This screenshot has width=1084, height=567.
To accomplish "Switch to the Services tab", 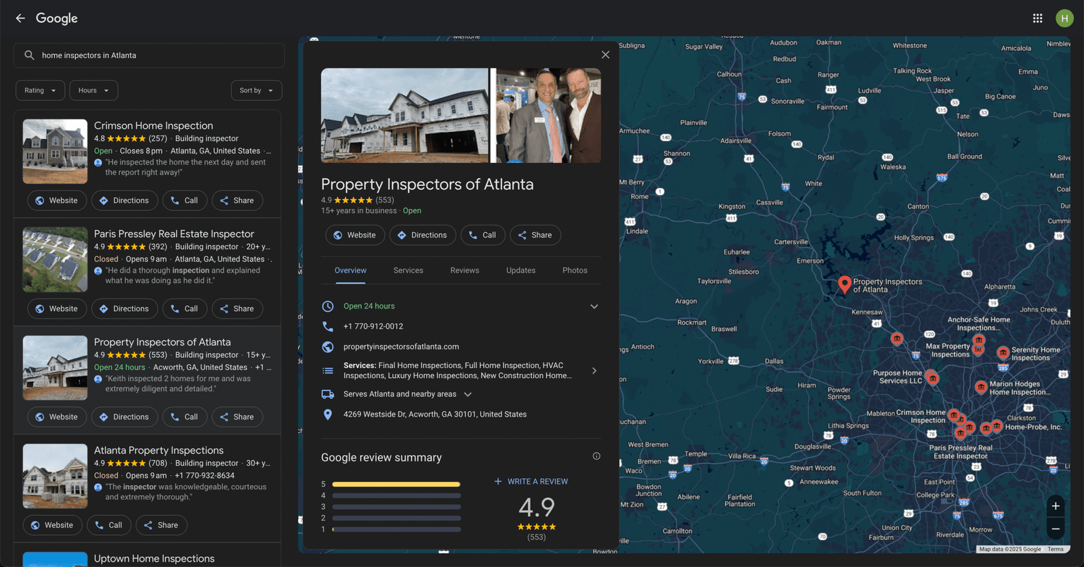I will [x=409, y=271].
